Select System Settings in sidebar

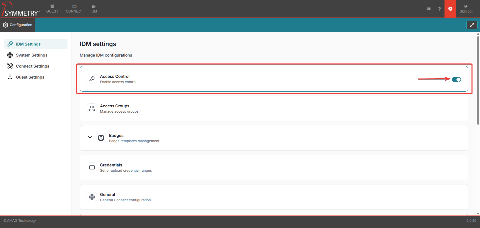pos(31,55)
